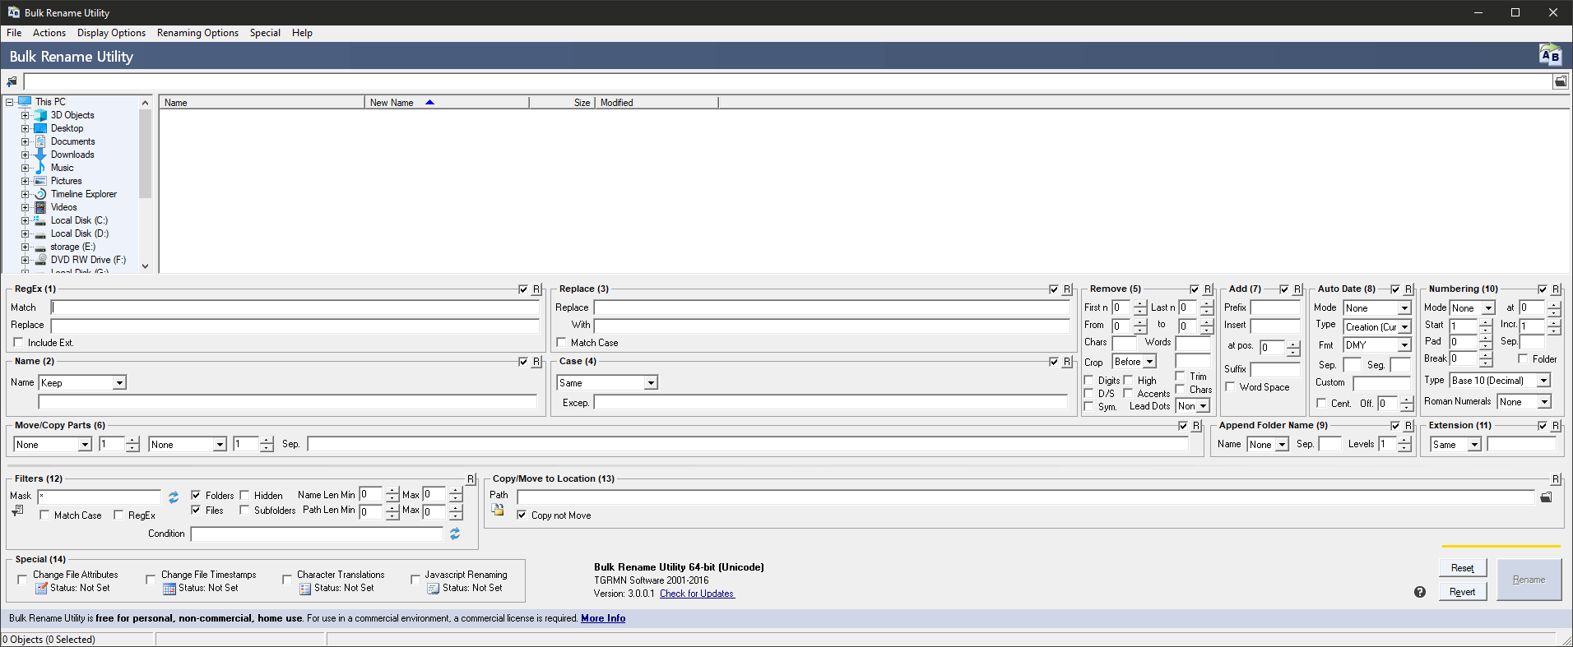The height and width of the screenshot is (647, 1573).
Task: Click the refresh icon beside the Mask field
Action: (174, 497)
